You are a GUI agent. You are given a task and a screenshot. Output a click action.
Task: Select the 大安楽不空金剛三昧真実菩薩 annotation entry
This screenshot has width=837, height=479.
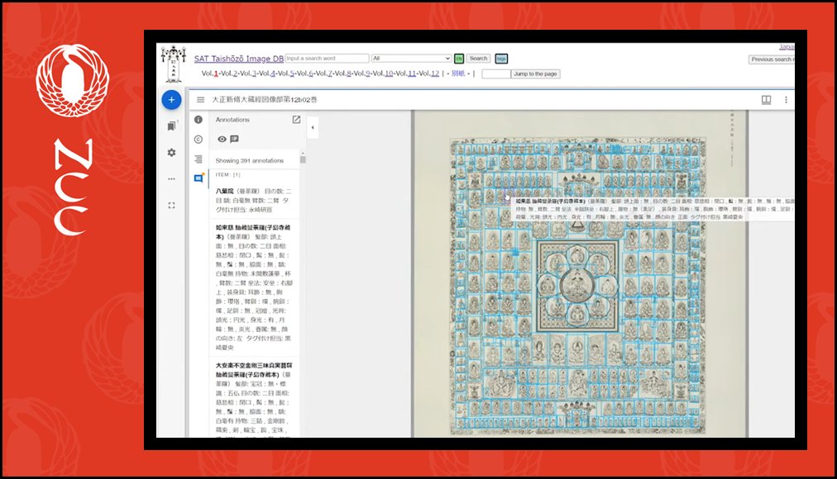point(254,397)
